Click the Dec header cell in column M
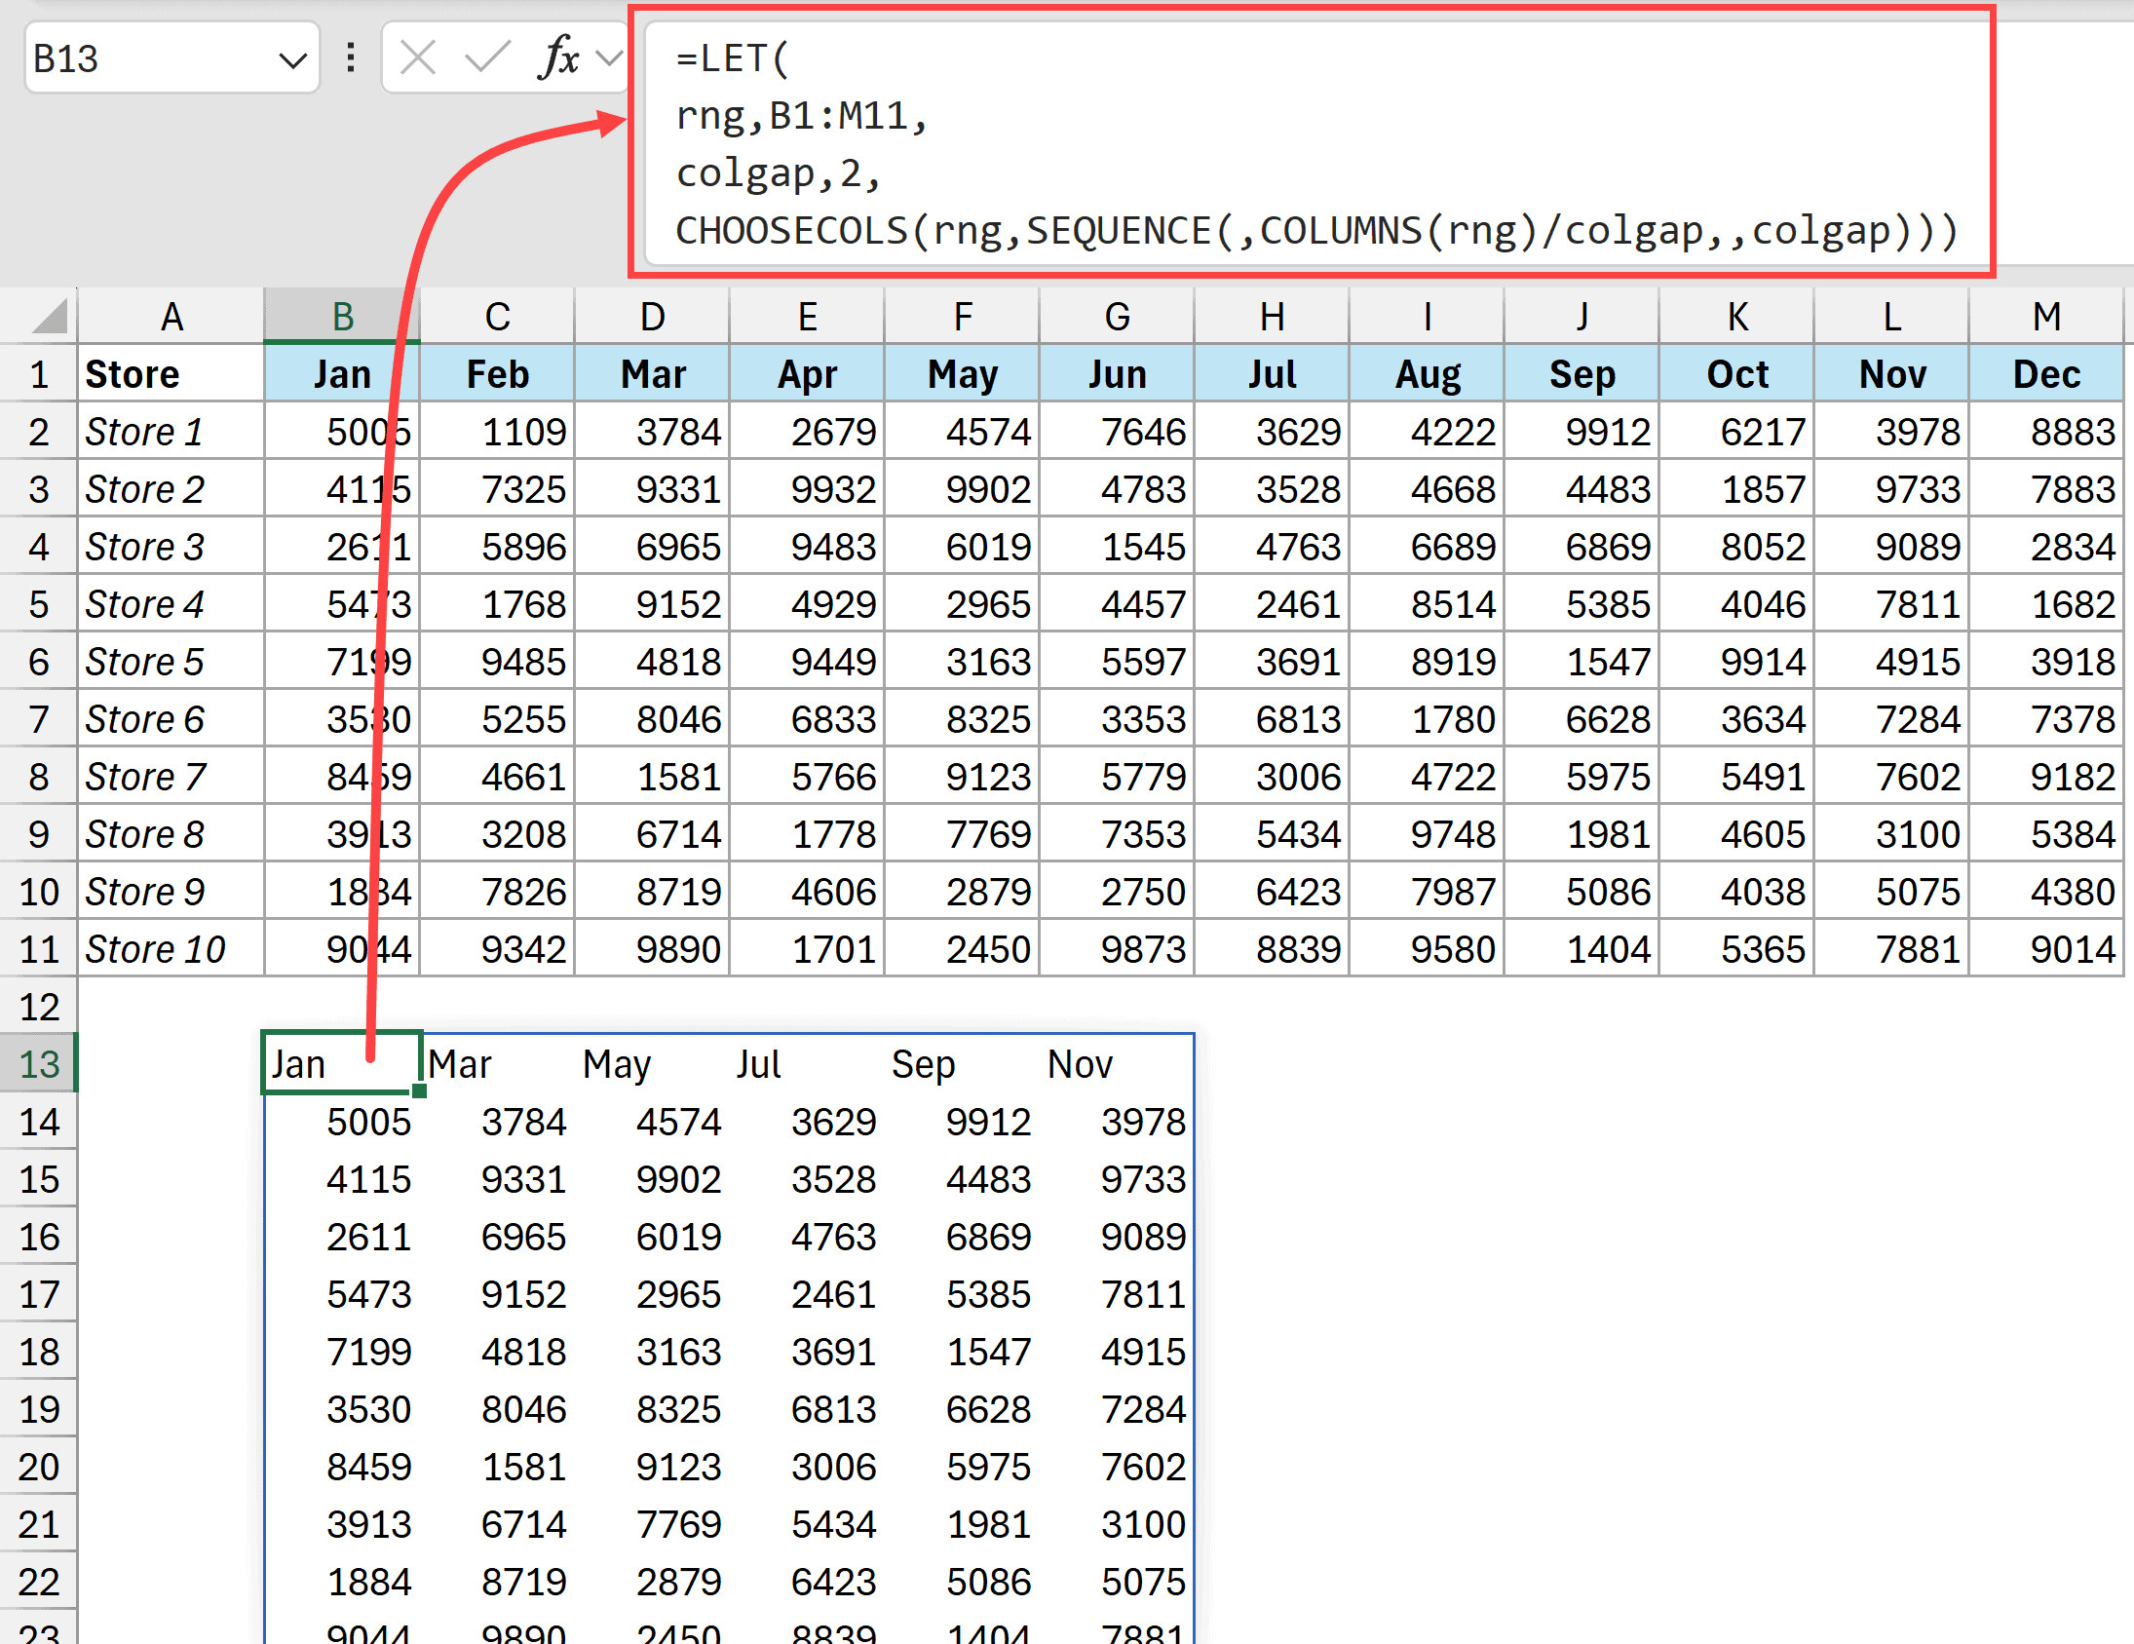 coord(2046,373)
